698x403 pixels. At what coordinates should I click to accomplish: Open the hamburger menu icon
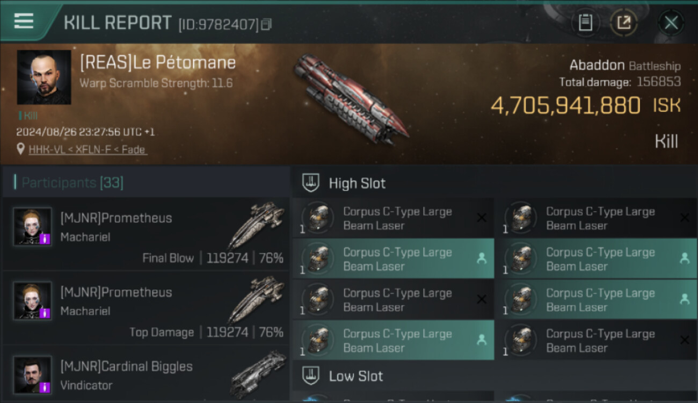[24, 21]
